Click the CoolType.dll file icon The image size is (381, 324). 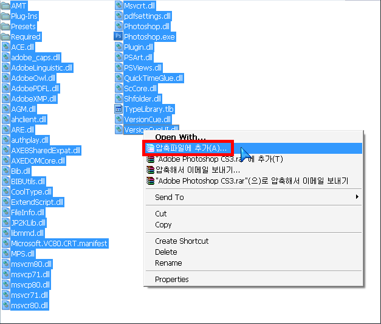tap(5, 191)
